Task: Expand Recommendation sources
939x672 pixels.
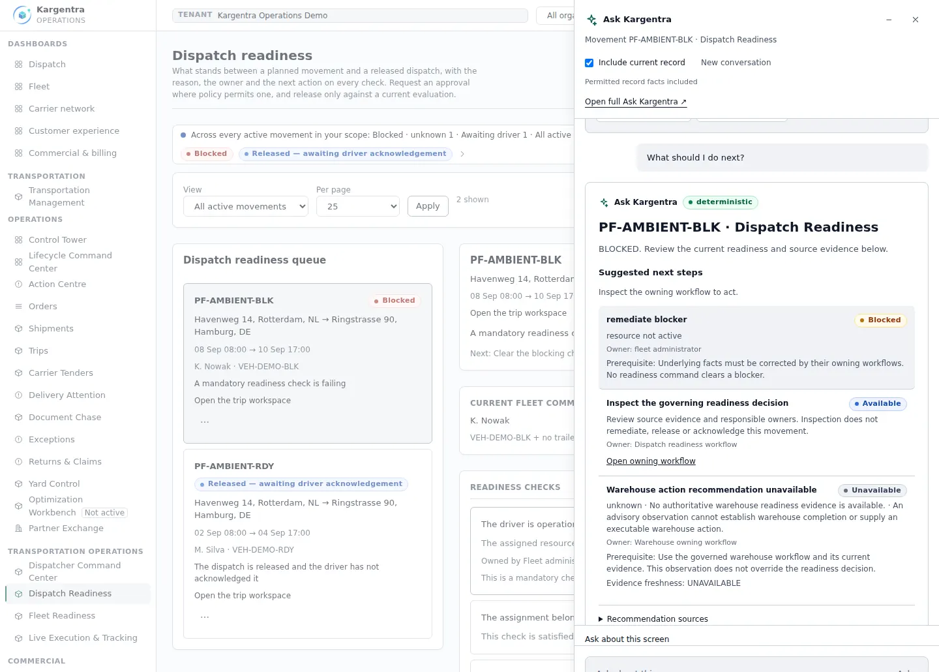Action: (653, 619)
